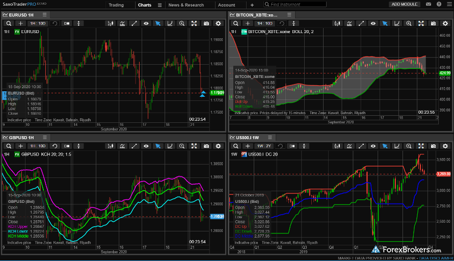The height and width of the screenshot is (261, 454).
Task: Open indicators icon in US500.I chart toolbar
Action: [350, 146]
